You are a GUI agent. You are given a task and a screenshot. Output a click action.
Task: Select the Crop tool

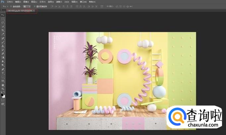(3, 30)
